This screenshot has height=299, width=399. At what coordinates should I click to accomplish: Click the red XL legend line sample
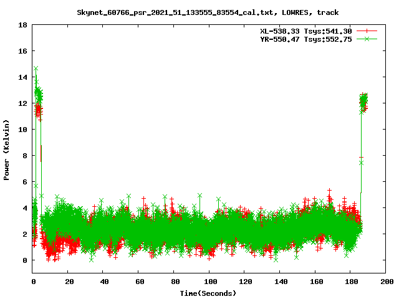click(x=367, y=31)
